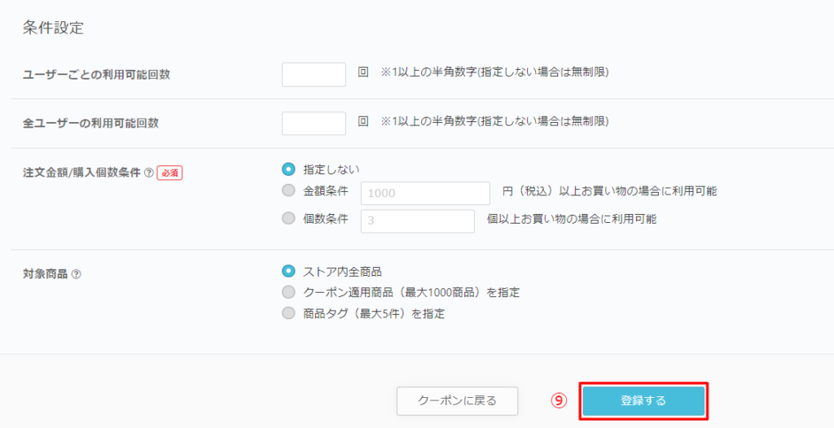Open help icon beside 注文金額/購入個数条件

[149, 173]
